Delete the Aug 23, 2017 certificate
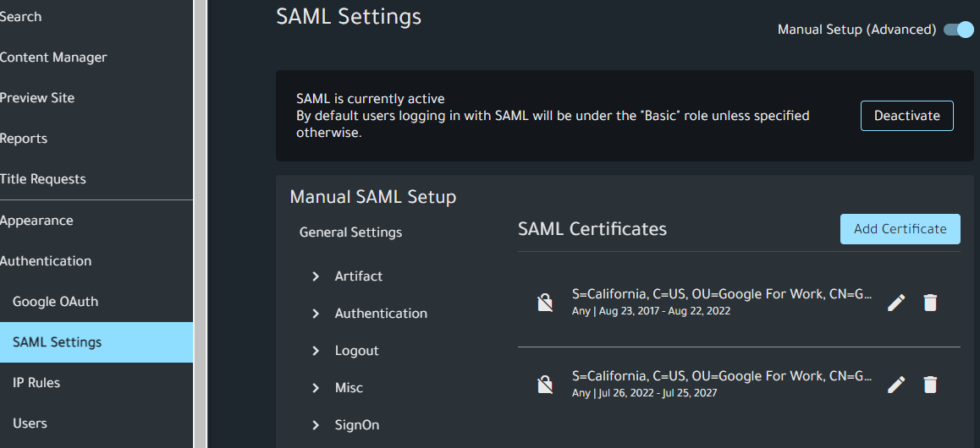The width and height of the screenshot is (980, 448). pyautogui.click(x=930, y=303)
